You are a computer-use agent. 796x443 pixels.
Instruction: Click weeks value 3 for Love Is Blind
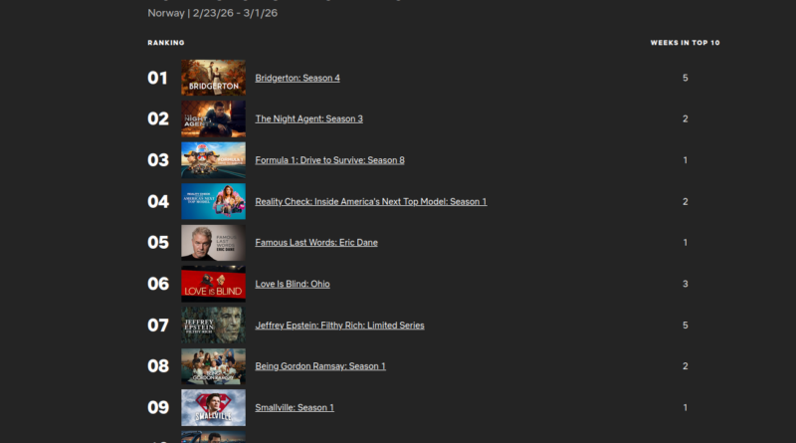coord(686,284)
